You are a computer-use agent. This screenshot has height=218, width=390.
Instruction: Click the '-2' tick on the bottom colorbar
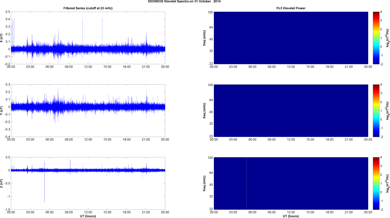pyautogui.click(x=381, y=210)
